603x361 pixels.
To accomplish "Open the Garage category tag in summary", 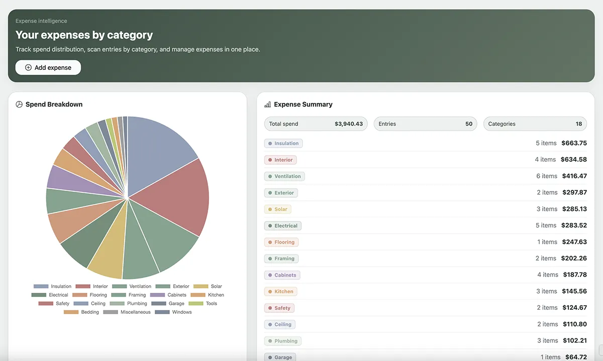I will tap(280, 357).
